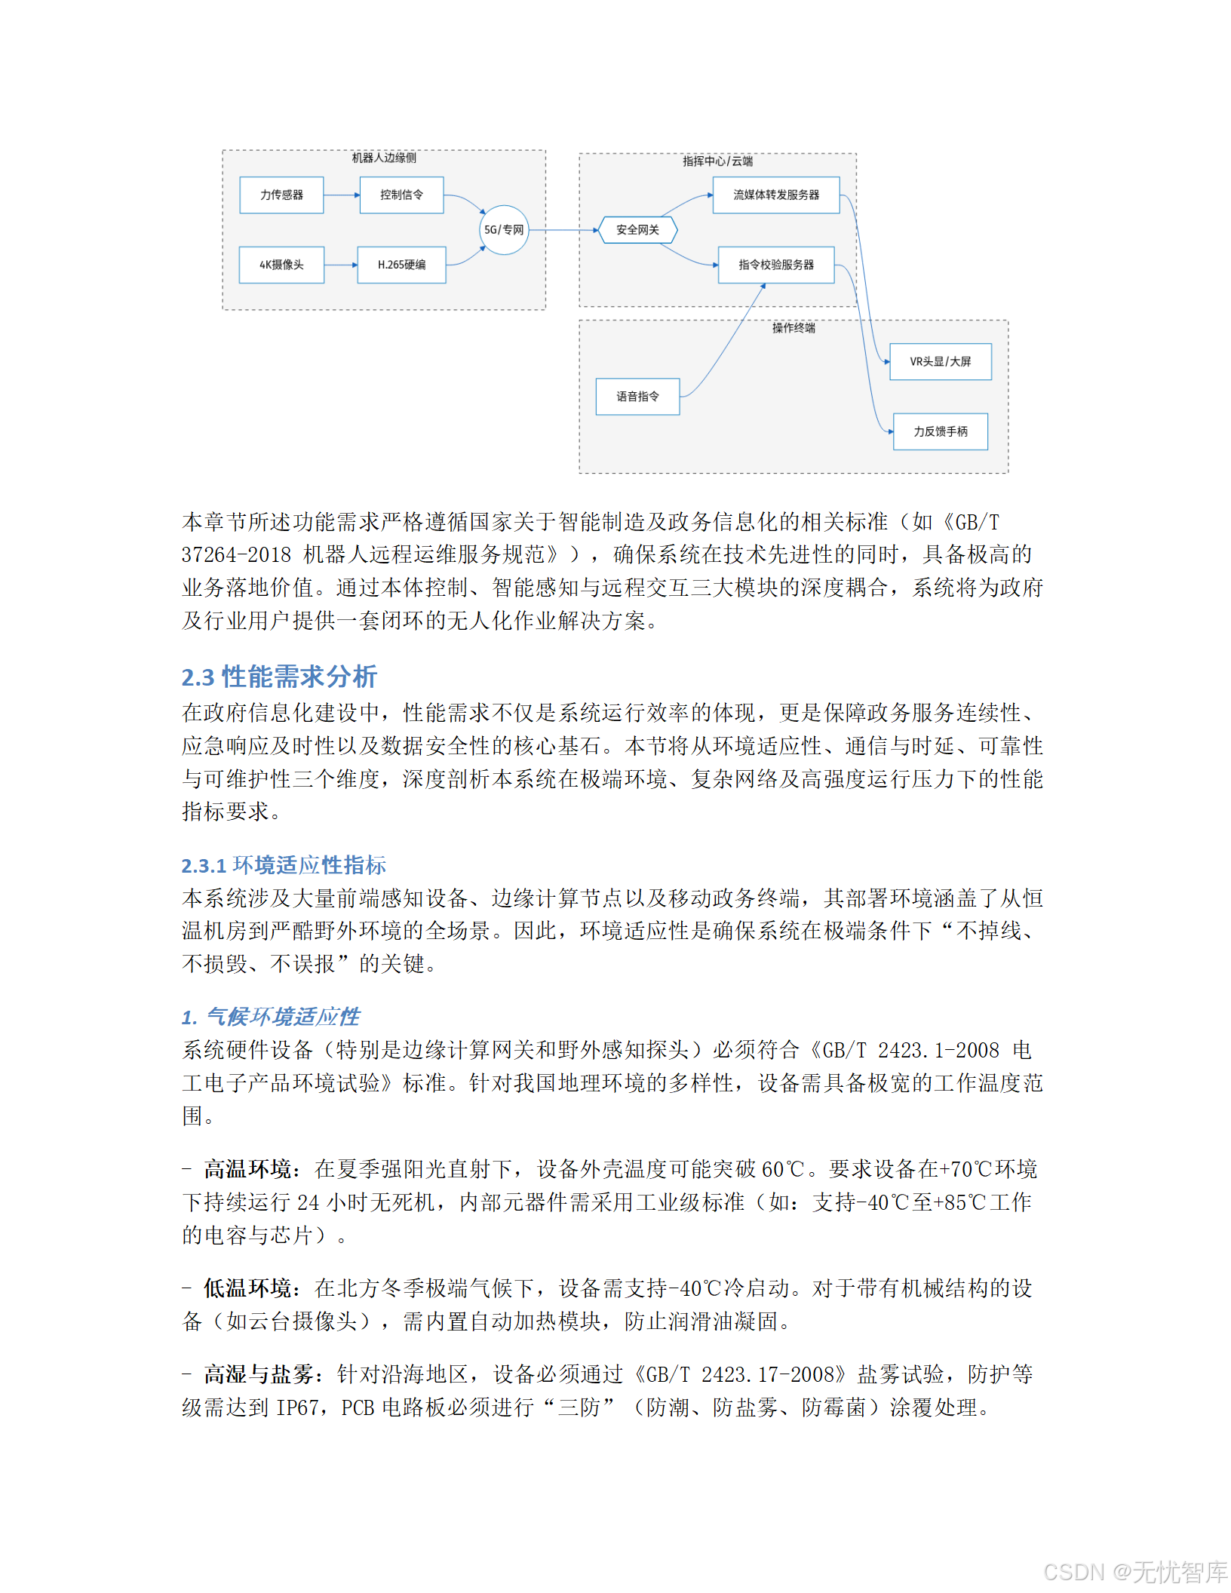
Task: Click the heading 2.3 性能需求分析
Action: [x=279, y=677]
